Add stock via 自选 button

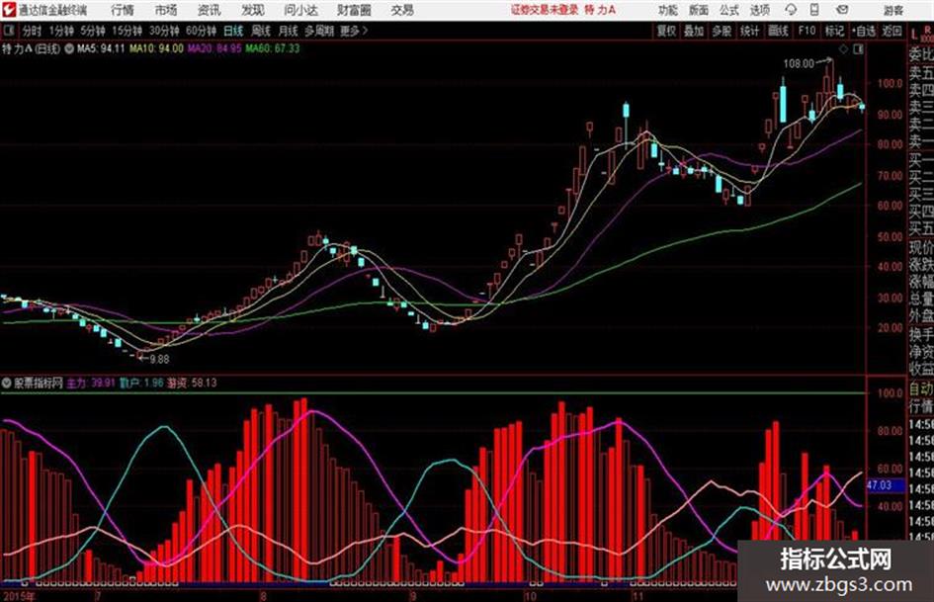pyautogui.click(x=863, y=31)
